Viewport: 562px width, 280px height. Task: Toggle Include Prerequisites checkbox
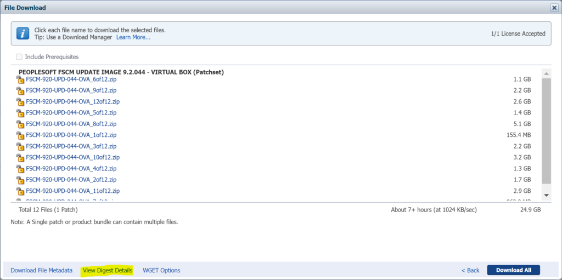[19, 56]
